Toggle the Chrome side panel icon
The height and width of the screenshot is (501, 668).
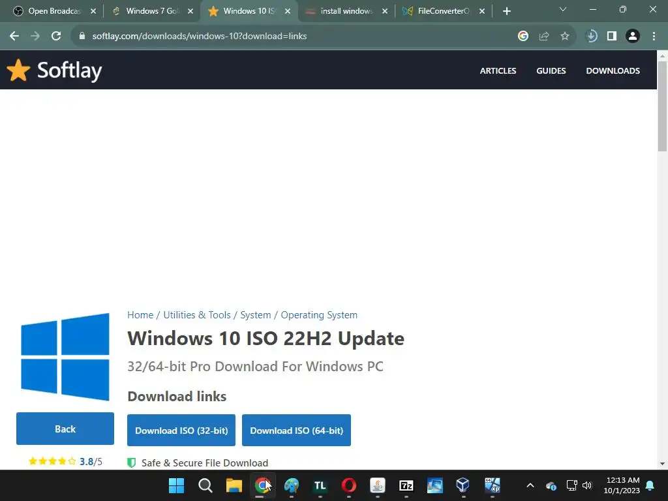pos(612,37)
